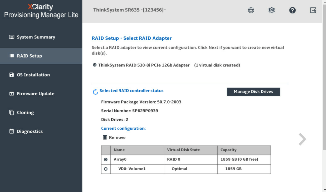Screen dimensions: 326x192
Task: Click the Optimal state cell
Action: pos(191,169)
